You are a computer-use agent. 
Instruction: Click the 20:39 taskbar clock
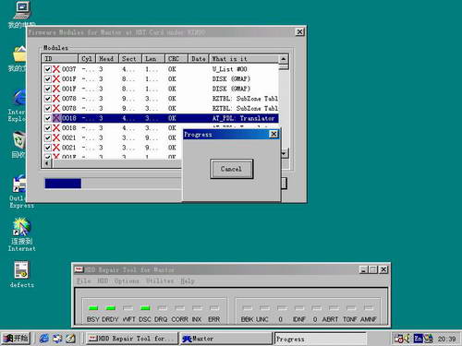446,339
